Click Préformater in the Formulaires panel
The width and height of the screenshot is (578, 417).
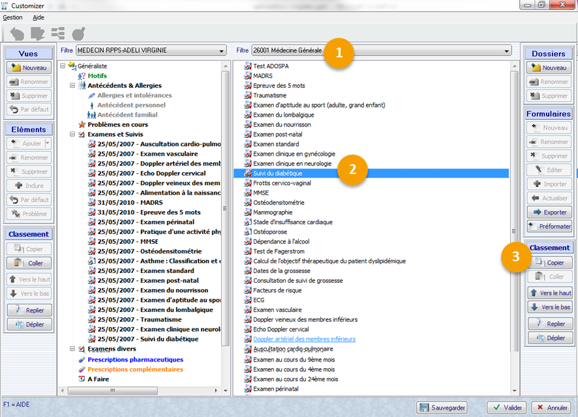tap(549, 226)
